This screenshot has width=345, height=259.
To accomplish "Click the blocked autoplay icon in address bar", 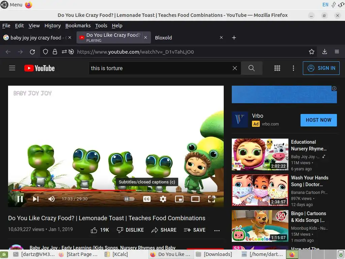I will [x=71, y=52].
